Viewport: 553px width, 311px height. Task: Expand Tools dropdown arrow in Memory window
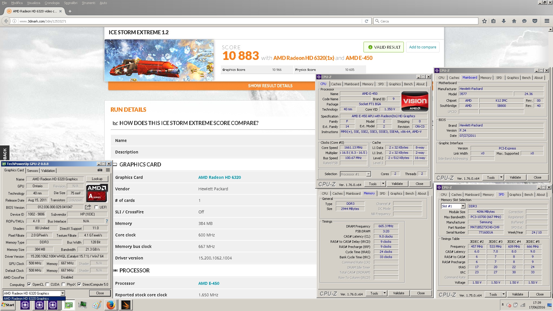point(385,293)
